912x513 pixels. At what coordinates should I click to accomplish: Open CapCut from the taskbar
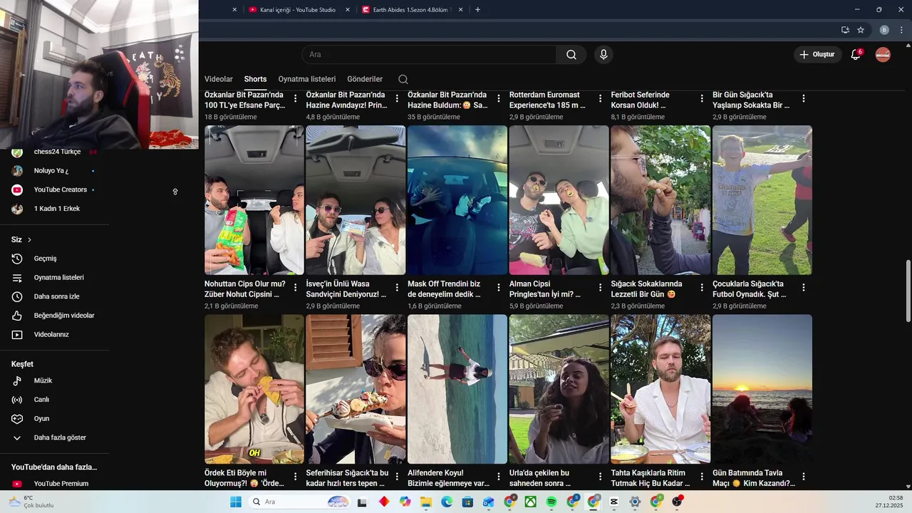click(x=614, y=502)
